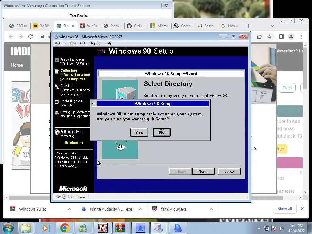Switch to the E2Guardian browser tab
312x234 pixels.
[x=19, y=26]
